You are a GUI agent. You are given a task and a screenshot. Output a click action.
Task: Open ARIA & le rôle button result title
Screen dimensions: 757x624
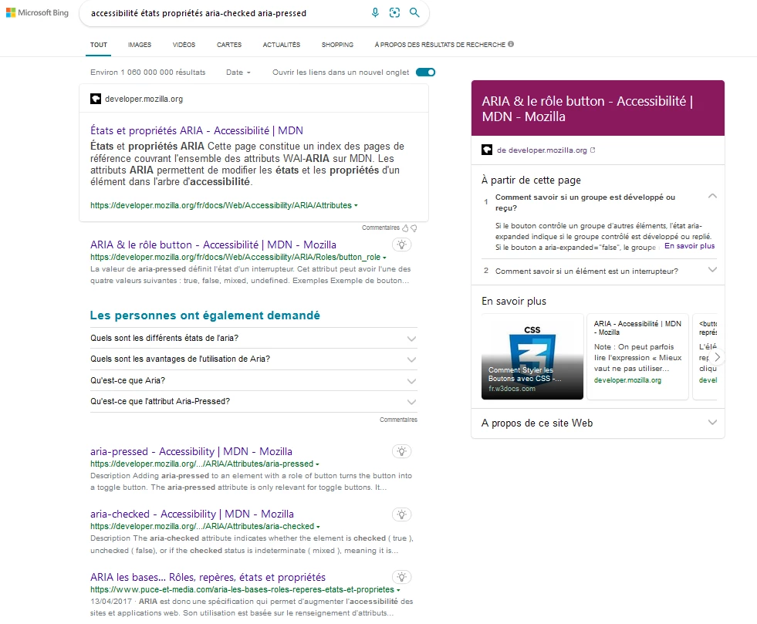pyautogui.click(x=213, y=245)
